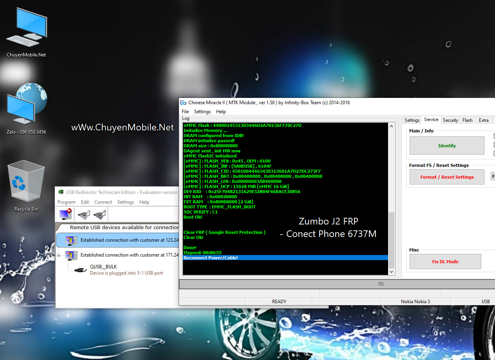
Task: Click the READY status bar cell
Action: point(279,302)
